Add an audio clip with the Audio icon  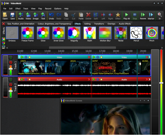click(21, 16)
